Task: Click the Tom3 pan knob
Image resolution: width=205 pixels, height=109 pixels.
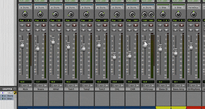Action: 102,14
